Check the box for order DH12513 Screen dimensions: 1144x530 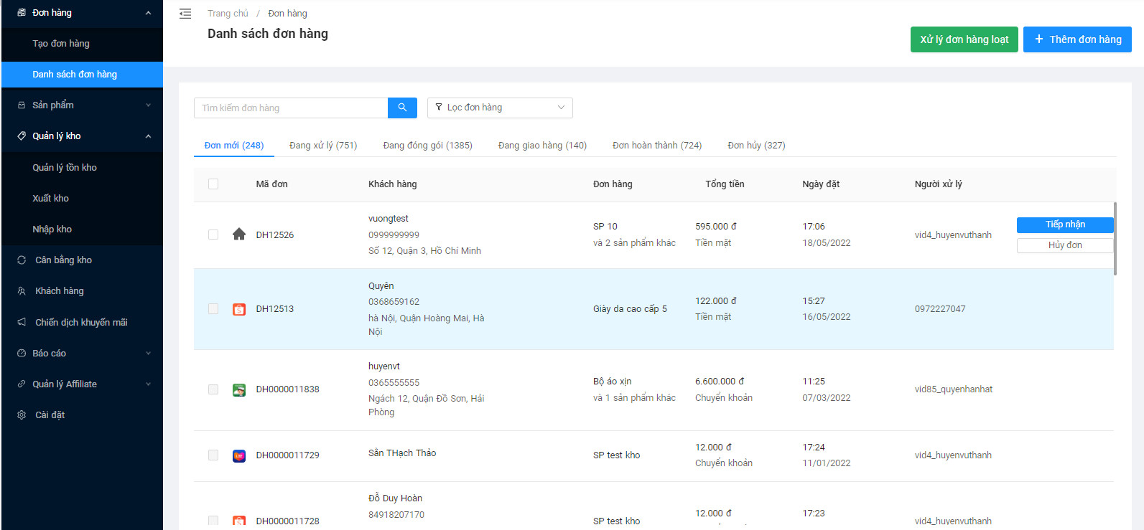(x=213, y=309)
